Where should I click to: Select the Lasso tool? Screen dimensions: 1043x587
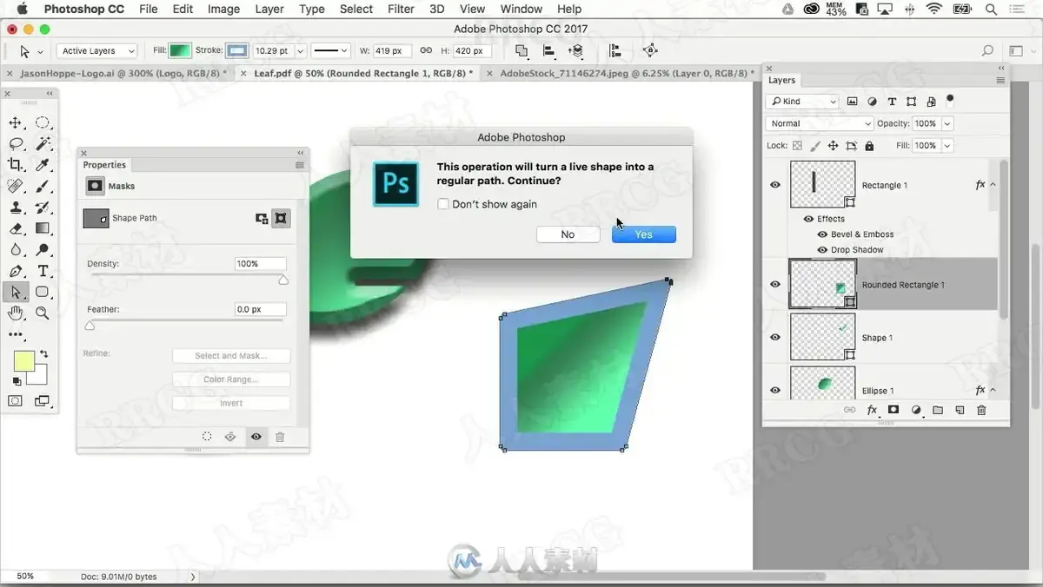pos(16,143)
